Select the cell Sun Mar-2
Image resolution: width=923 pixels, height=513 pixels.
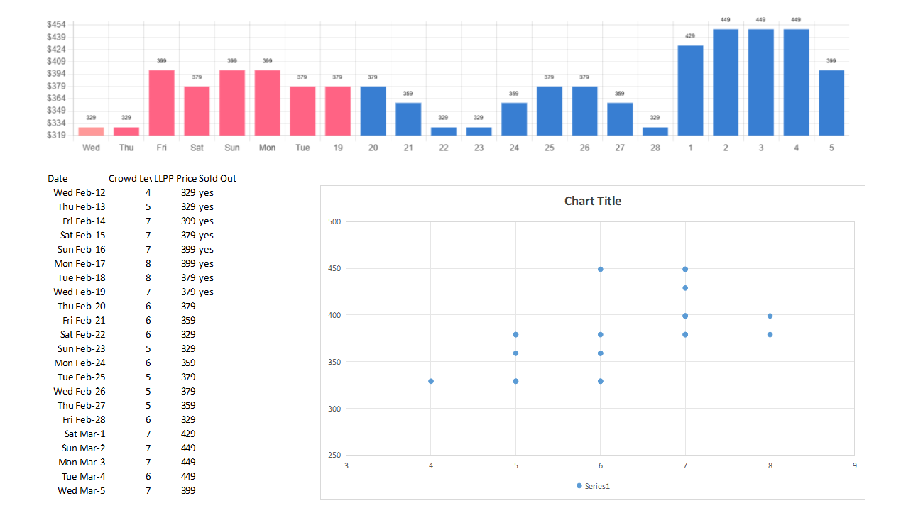click(83, 448)
